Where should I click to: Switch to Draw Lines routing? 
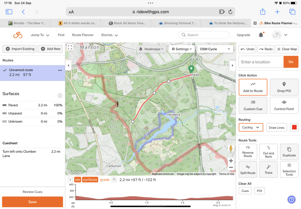(x=277, y=127)
